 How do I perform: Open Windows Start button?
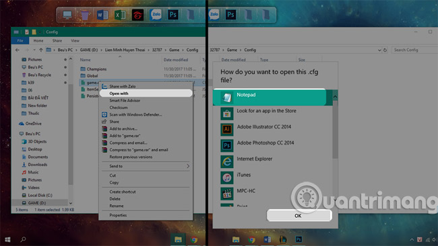click(x=7, y=239)
